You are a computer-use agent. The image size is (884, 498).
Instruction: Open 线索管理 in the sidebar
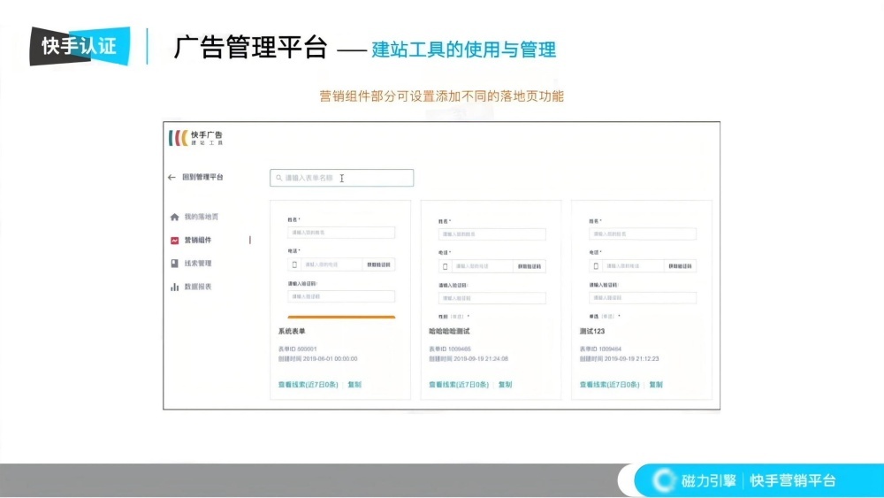[x=198, y=264]
